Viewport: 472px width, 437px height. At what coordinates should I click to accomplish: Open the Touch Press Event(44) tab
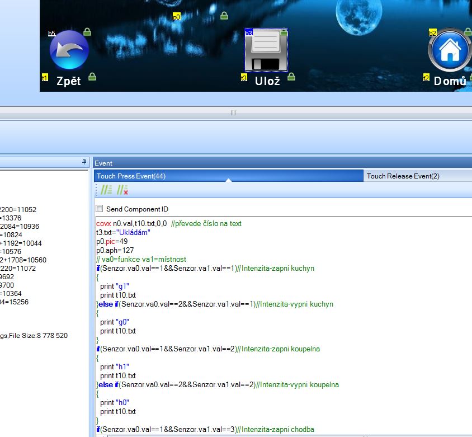coord(131,176)
